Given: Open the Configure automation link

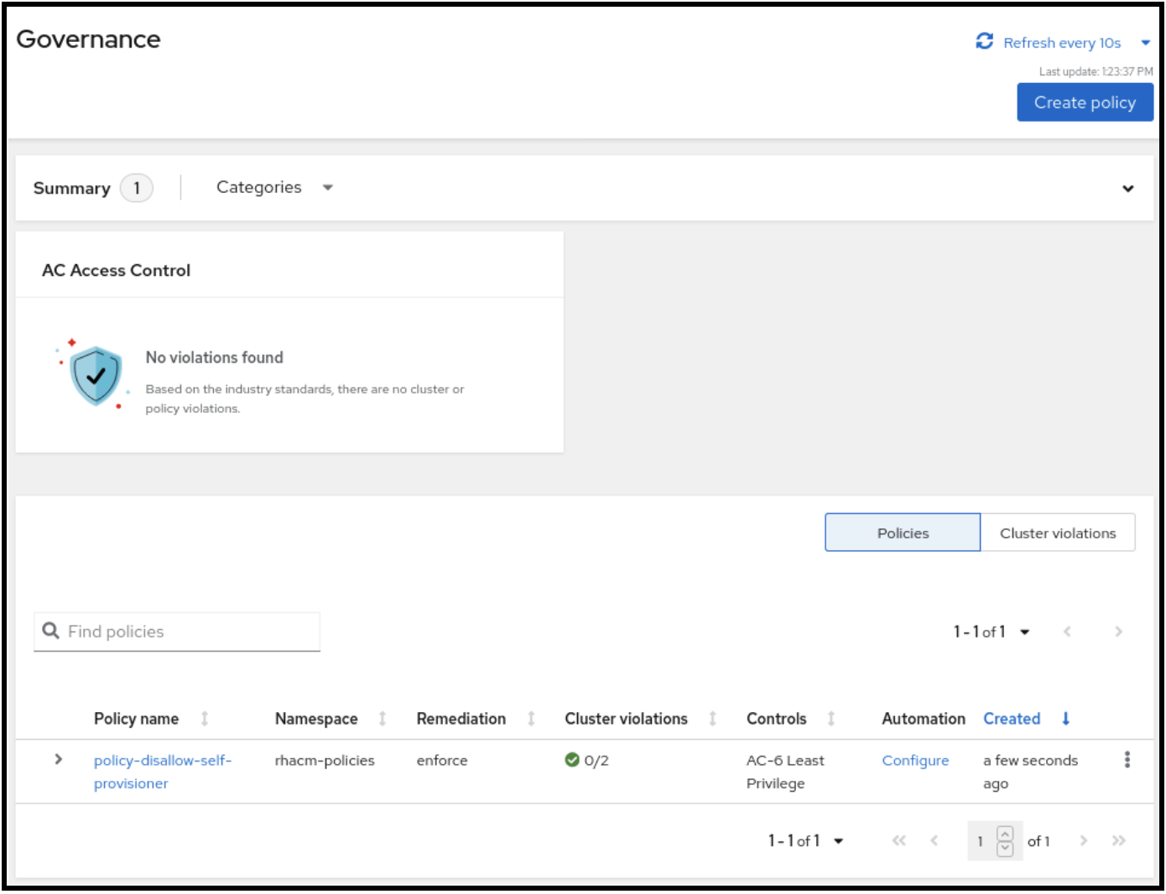Looking at the screenshot, I should (x=915, y=760).
